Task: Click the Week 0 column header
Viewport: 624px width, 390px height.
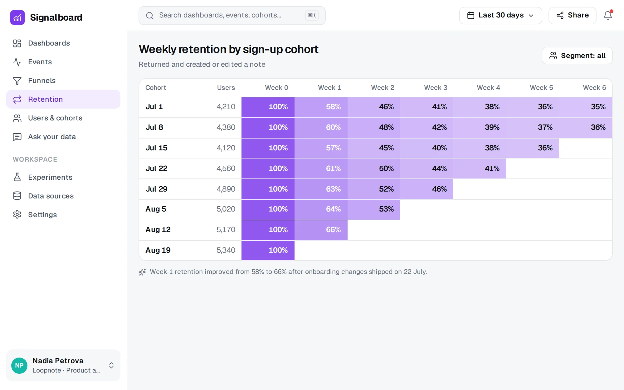Action: click(x=276, y=88)
